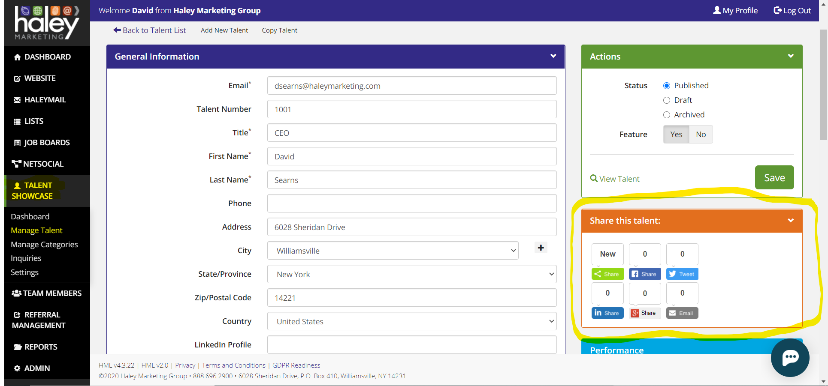Select Archived status

[667, 115]
